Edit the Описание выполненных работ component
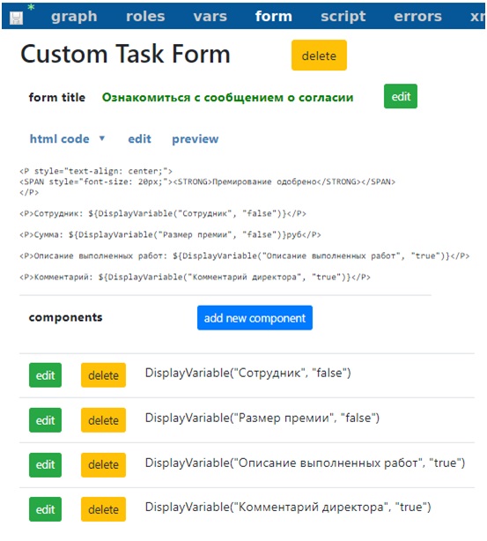Viewport: 487px width, 541px height. pyautogui.click(x=45, y=464)
